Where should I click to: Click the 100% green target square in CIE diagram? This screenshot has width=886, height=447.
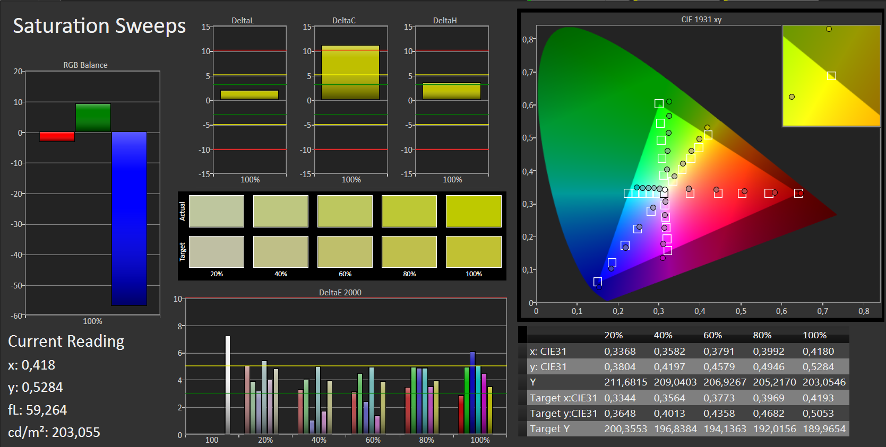(659, 104)
